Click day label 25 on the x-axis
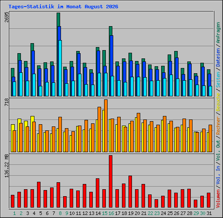This screenshot has width=223, height=218. click(170, 213)
